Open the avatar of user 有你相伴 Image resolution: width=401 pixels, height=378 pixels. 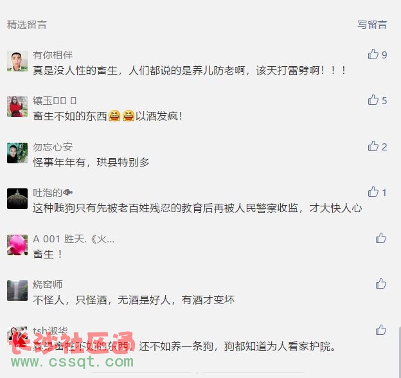(x=17, y=61)
